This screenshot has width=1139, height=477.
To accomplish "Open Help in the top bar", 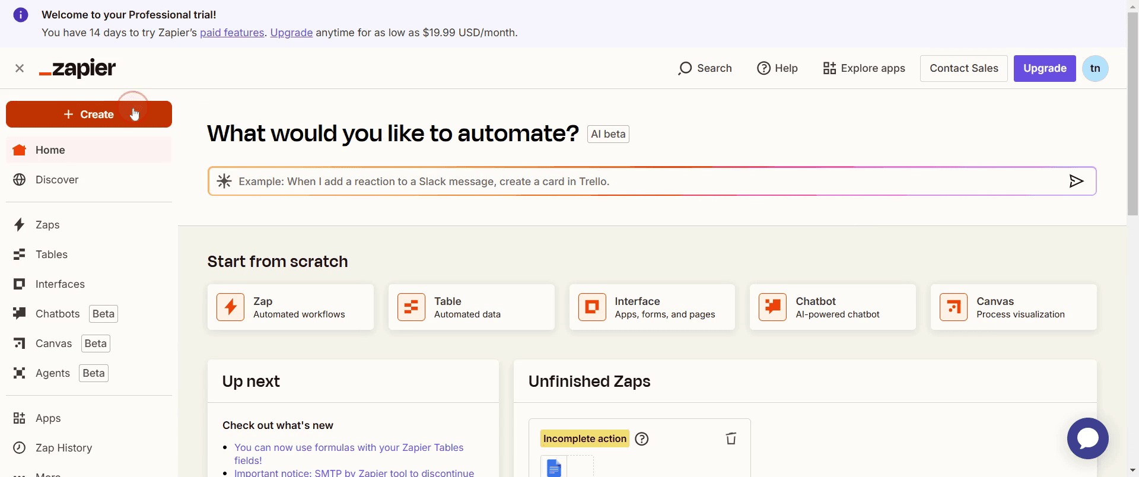I will click(x=777, y=68).
